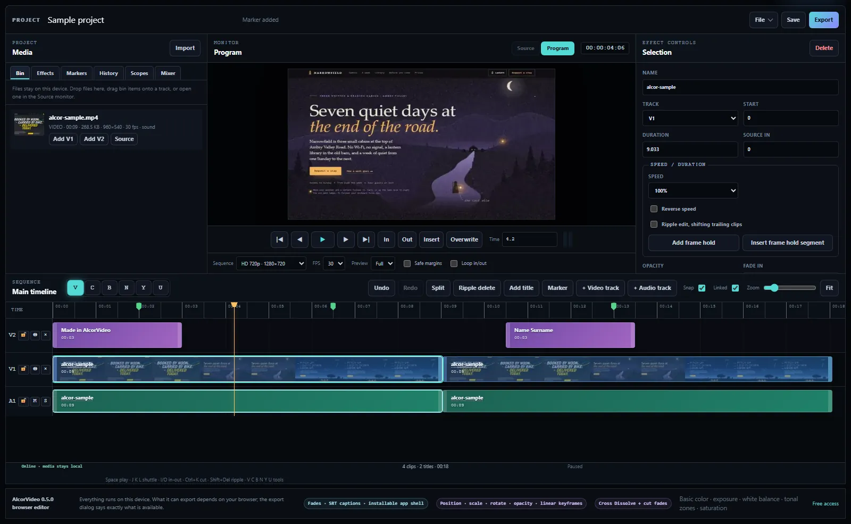Viewport: 851px width, 524px height.
Task: Click the orange playhead handle on ruler
Action: [x=234, y=305]
